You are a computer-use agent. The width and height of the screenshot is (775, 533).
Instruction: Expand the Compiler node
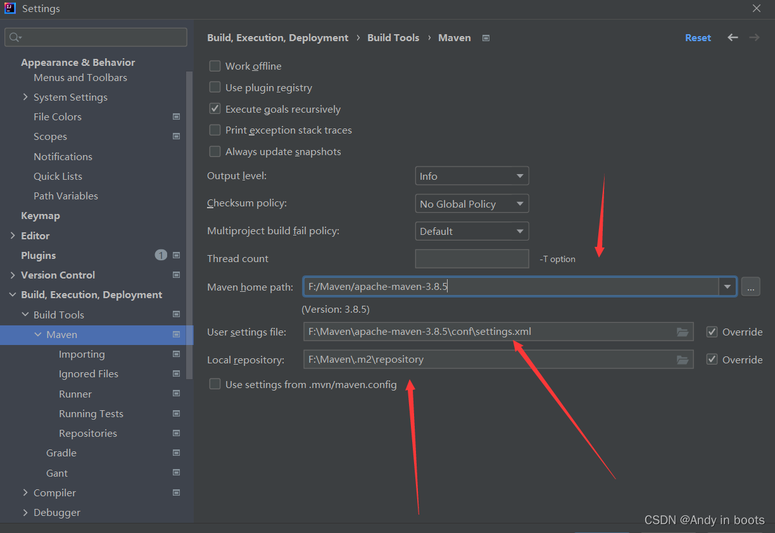25,492
